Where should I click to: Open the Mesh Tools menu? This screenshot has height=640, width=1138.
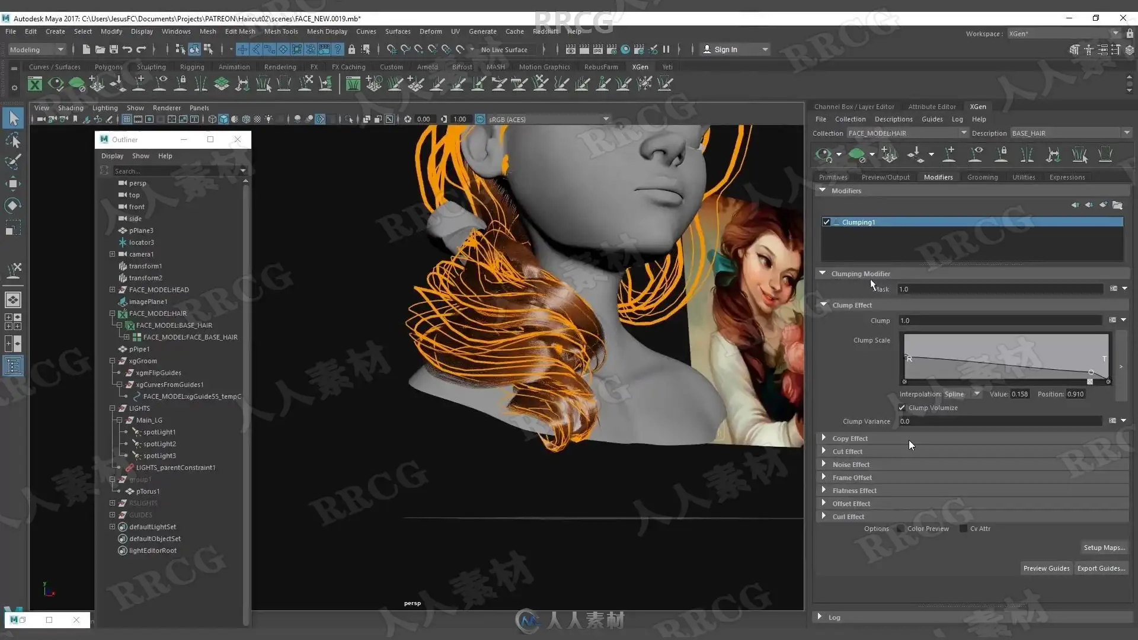(x=280, y=31)
